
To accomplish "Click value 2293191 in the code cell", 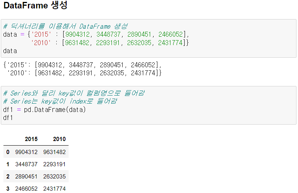I will click(108, 43).
